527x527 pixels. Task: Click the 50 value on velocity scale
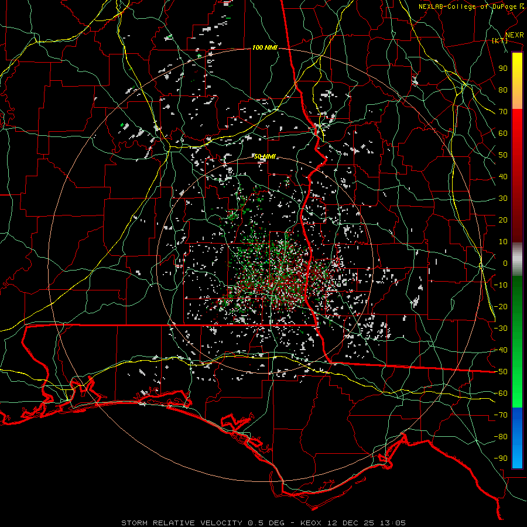[x=503, y=155]
